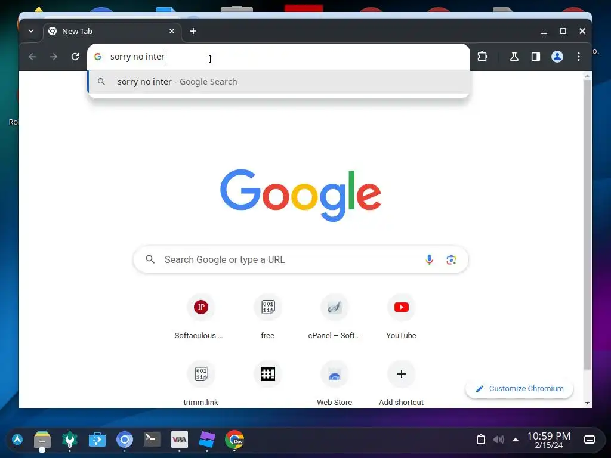Open Google Lens image search icon
Viewport: 611px width, 458px height.
coord(451,260)
